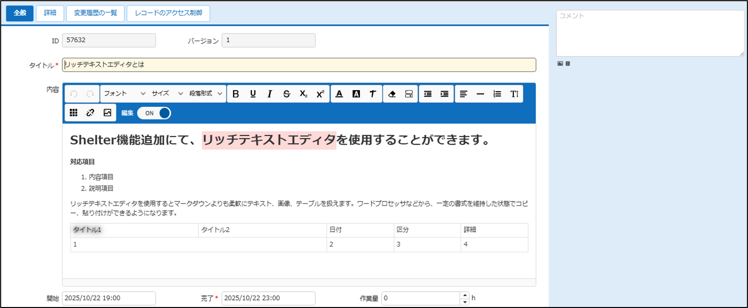Viewport: 748px width, 308px height.
Task: Open the フォント dropdown
Action: click(x=124, y=94)
